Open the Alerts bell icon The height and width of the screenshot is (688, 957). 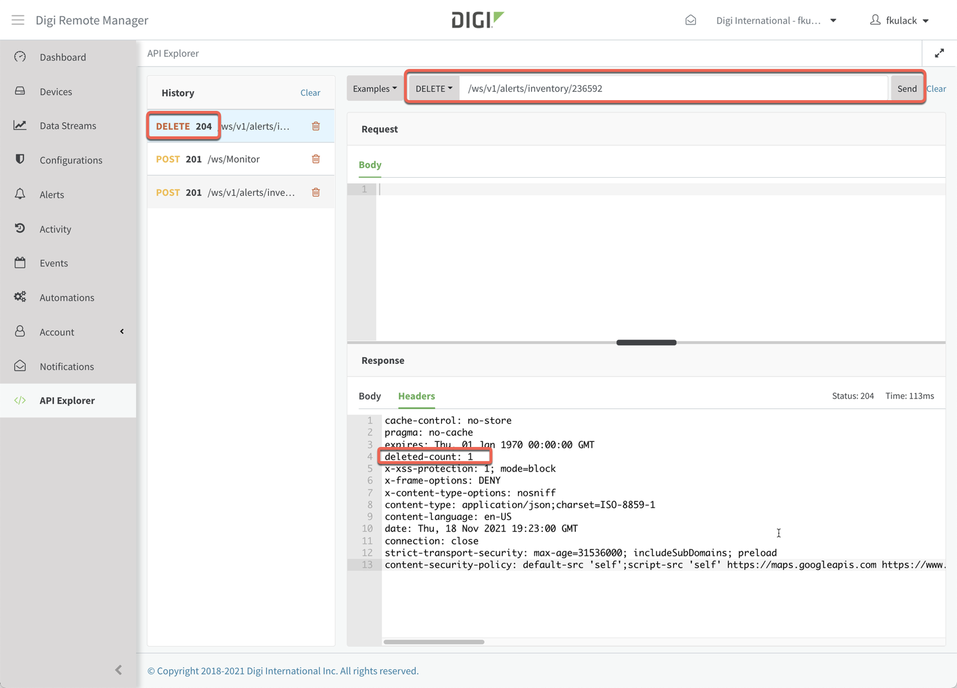coord(20,194)
